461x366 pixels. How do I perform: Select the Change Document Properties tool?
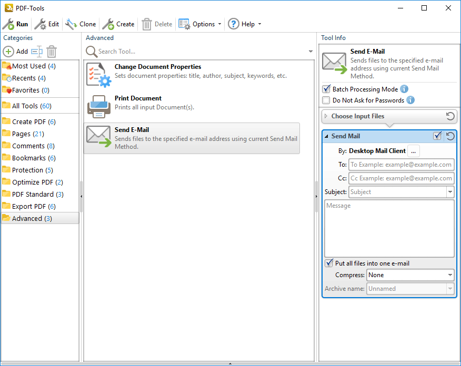pos(192,75)
